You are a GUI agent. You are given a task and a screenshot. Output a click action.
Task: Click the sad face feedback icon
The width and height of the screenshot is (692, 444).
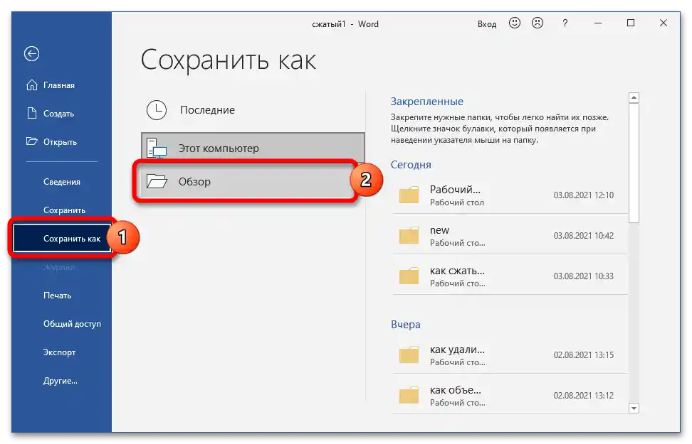pos(538,23)
